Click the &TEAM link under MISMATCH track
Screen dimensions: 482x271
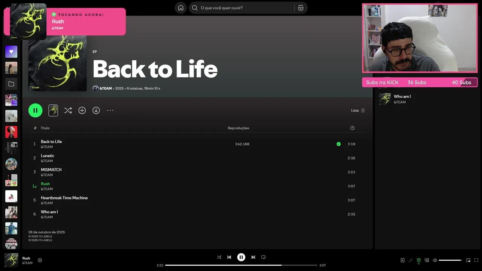pyautogui.click(x=47, y=175)
